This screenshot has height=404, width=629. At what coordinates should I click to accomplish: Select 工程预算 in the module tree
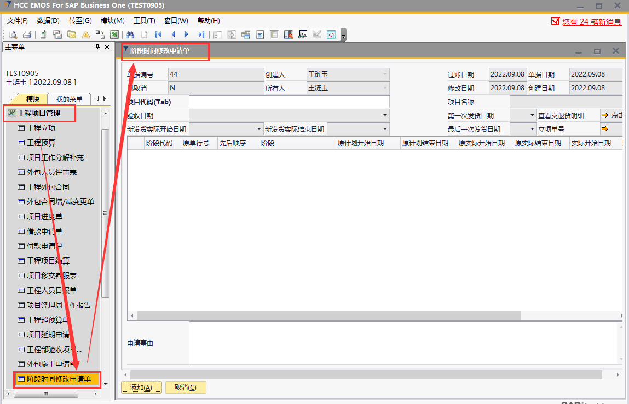coord(41,143)
